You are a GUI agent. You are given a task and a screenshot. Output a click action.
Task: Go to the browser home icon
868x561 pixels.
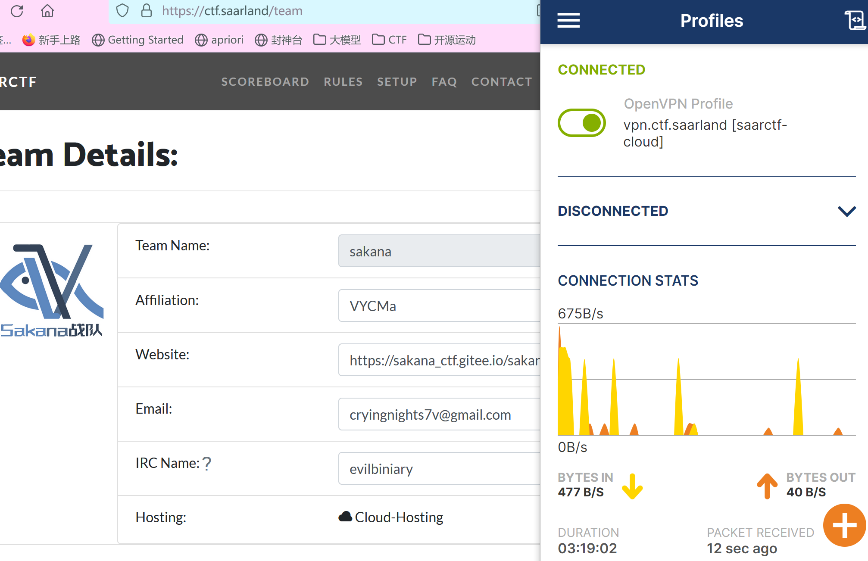[x=47, y=11]
